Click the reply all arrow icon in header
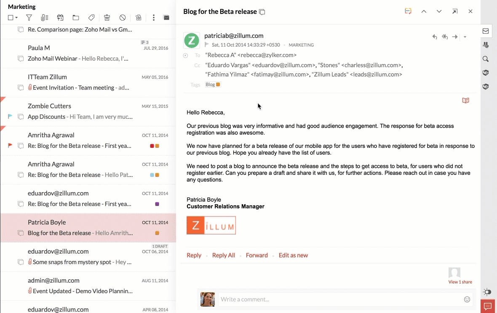This screenshot has height=313, width=497. tap(445, 37)
